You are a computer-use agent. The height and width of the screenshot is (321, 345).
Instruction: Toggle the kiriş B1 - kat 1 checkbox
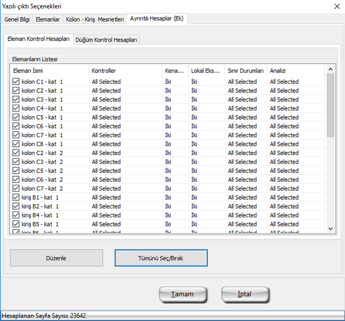click(x=15, y=197)
